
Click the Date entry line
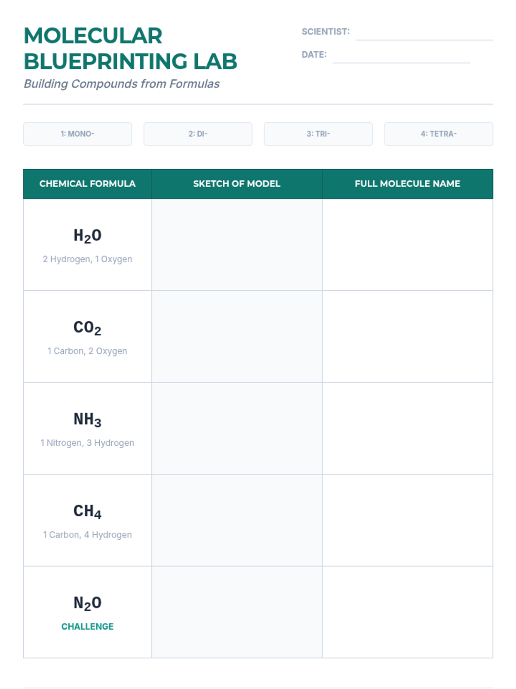pyautogui.click(x=401, y=58)
